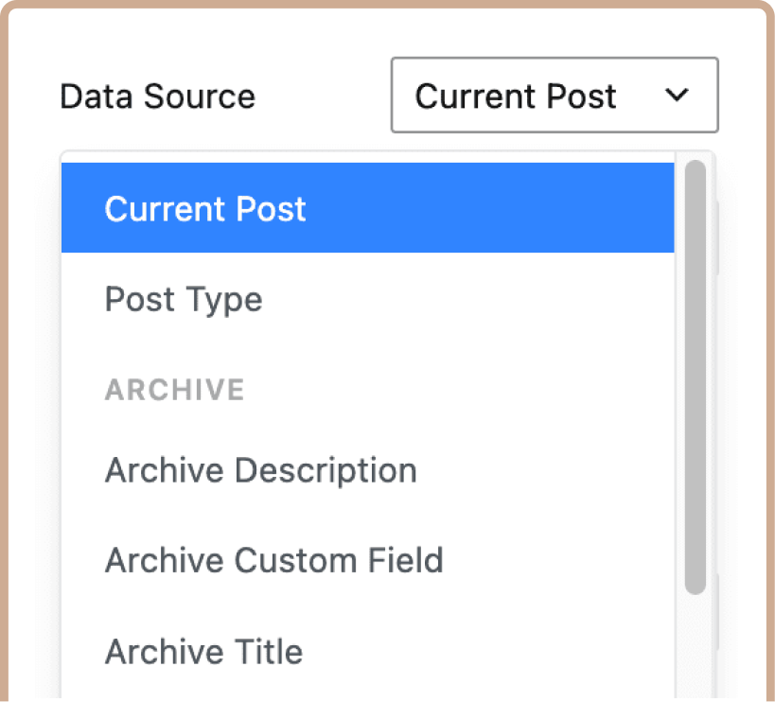Click the blue highlighted row in the dropdown

click(368, 207)
